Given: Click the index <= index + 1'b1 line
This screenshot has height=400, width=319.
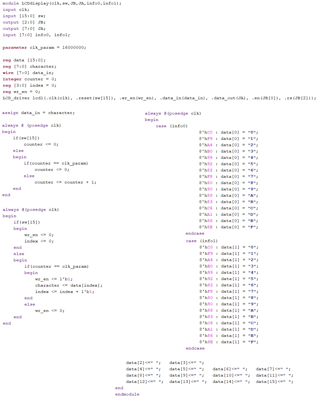Looking at the screenshot, I should 65,292.
